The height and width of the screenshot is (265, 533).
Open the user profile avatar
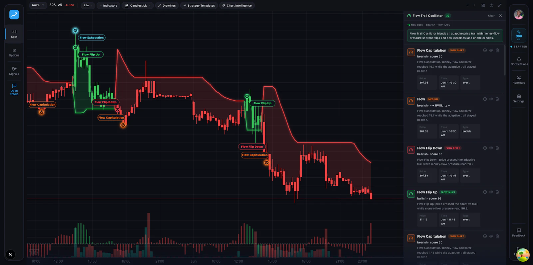[x=519, y=14]
